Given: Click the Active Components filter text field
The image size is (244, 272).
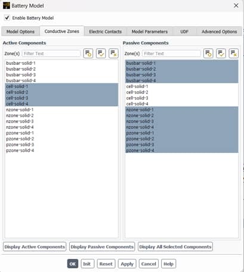Looking at the screenshot, I should click(51, 54).
